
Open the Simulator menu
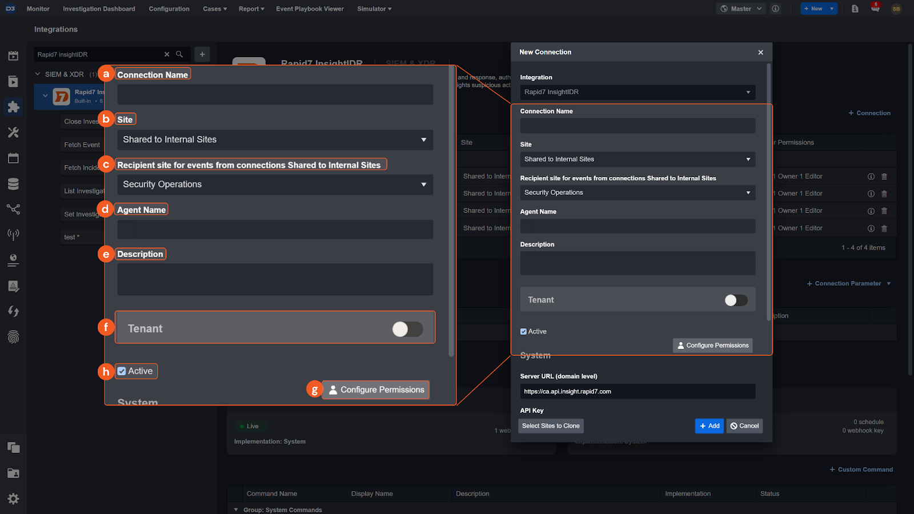[374, 9]
